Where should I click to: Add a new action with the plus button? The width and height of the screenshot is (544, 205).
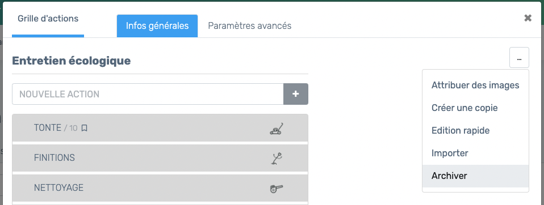point(296,94)
